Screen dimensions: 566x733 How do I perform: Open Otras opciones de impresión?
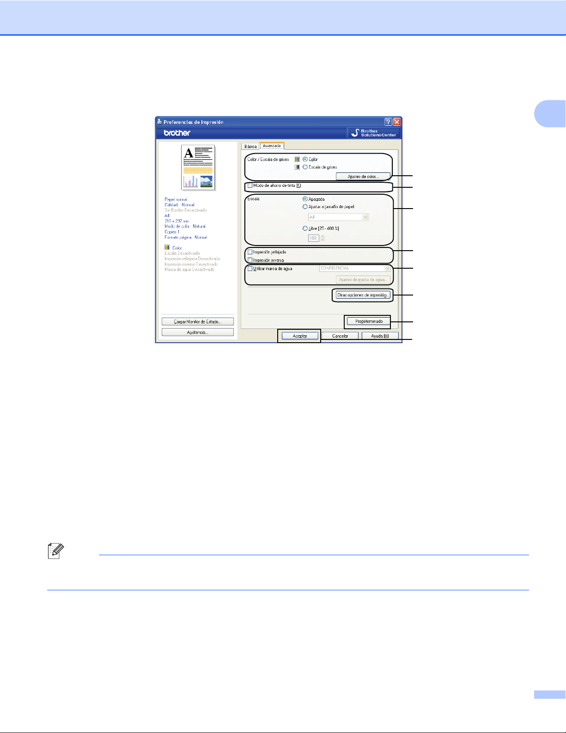tap(363, 295)
